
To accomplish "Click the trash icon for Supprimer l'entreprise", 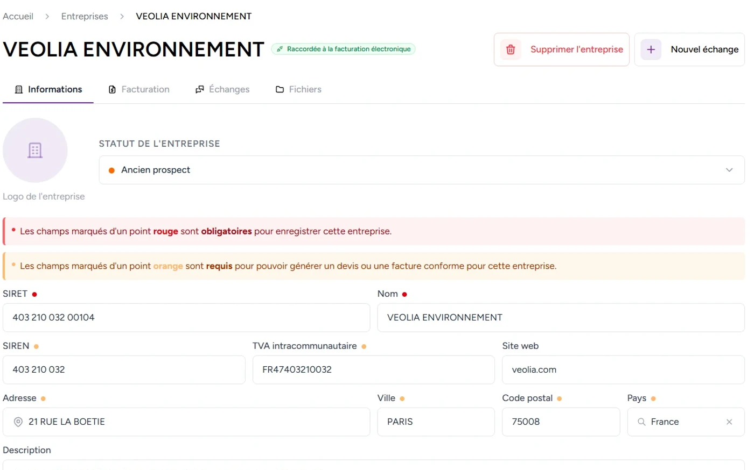I will (511, 49).
